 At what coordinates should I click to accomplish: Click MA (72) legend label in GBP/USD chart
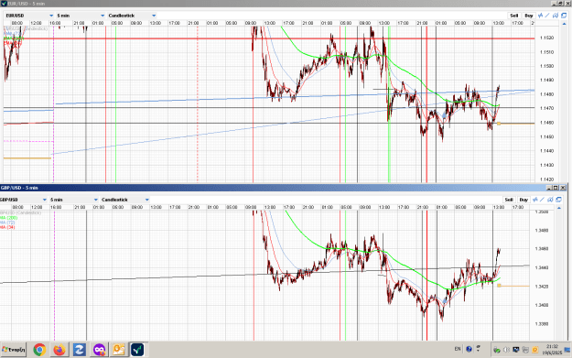pyautogui.click(x=7, y=222)
